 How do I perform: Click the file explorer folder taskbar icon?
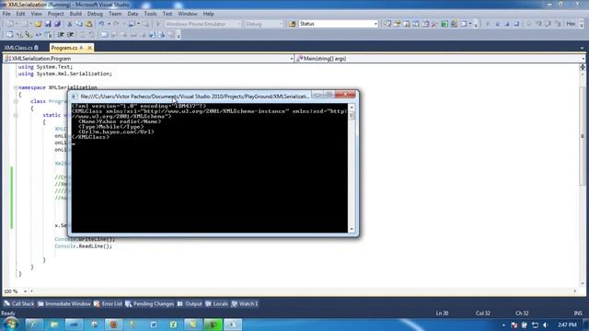tap(54, 325)
